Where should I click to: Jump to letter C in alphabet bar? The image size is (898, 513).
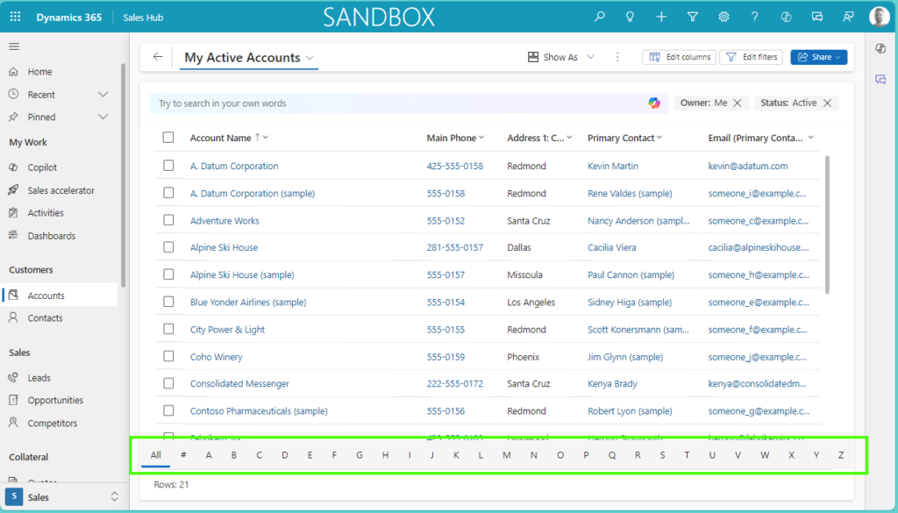(260, 455)
